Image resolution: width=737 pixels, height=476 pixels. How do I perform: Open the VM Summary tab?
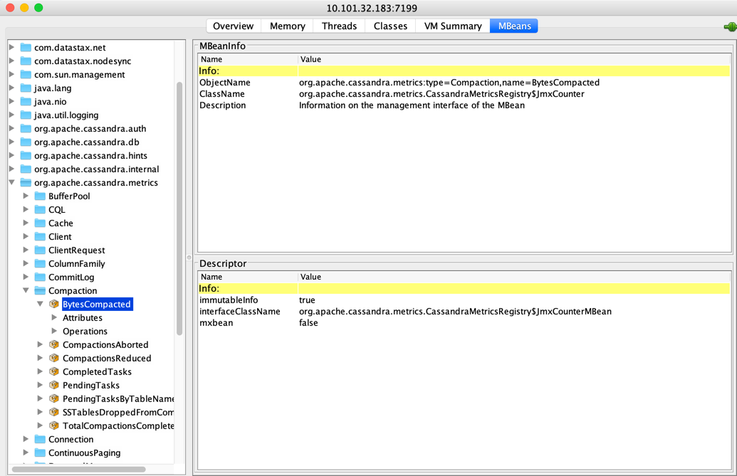click(x=453, y=26)
